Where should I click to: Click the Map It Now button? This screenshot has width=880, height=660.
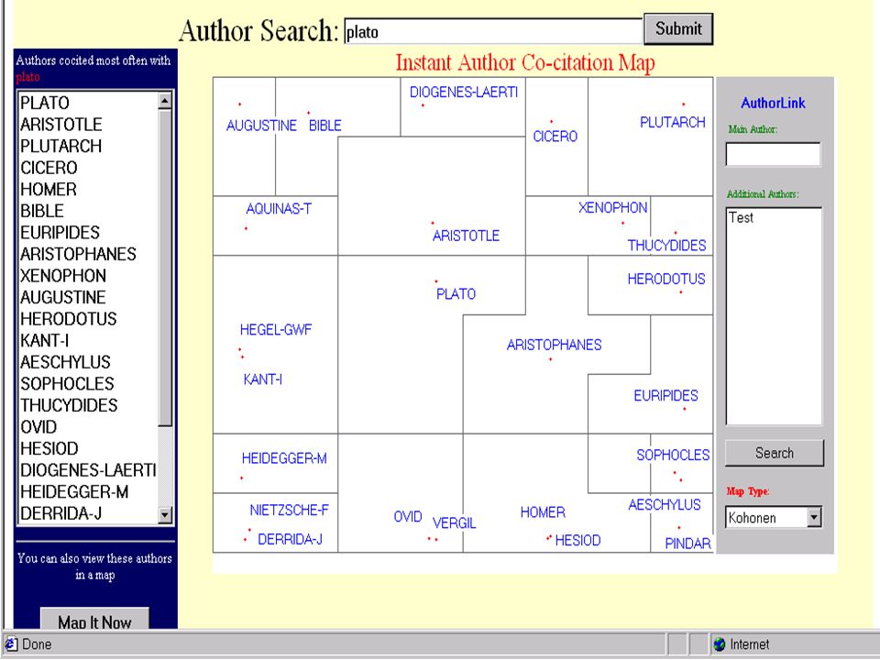pos(94,619)
